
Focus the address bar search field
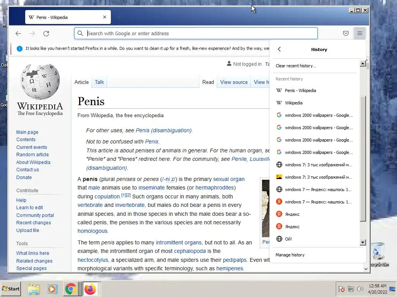(x=196, y=33)
